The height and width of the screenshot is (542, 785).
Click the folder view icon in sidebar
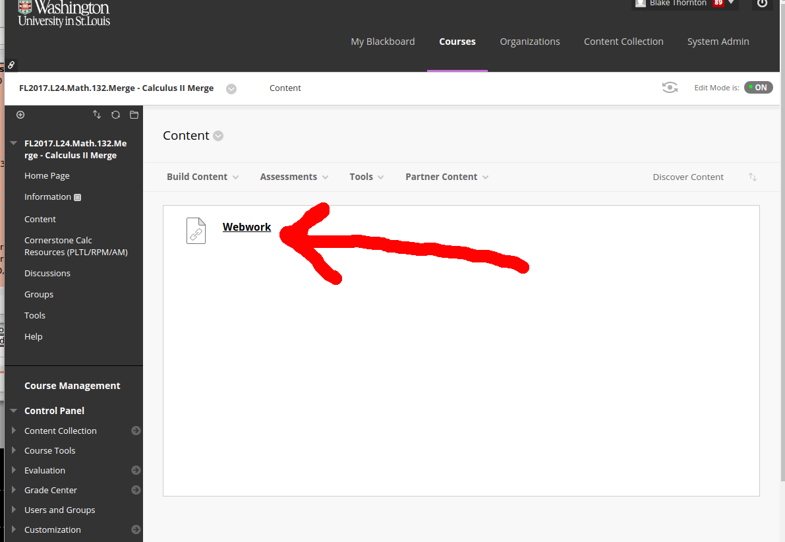click(x=134, y=115)
